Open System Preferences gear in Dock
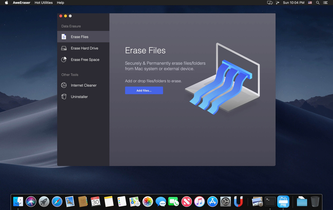The image size is (333, 210). [225, 202]
